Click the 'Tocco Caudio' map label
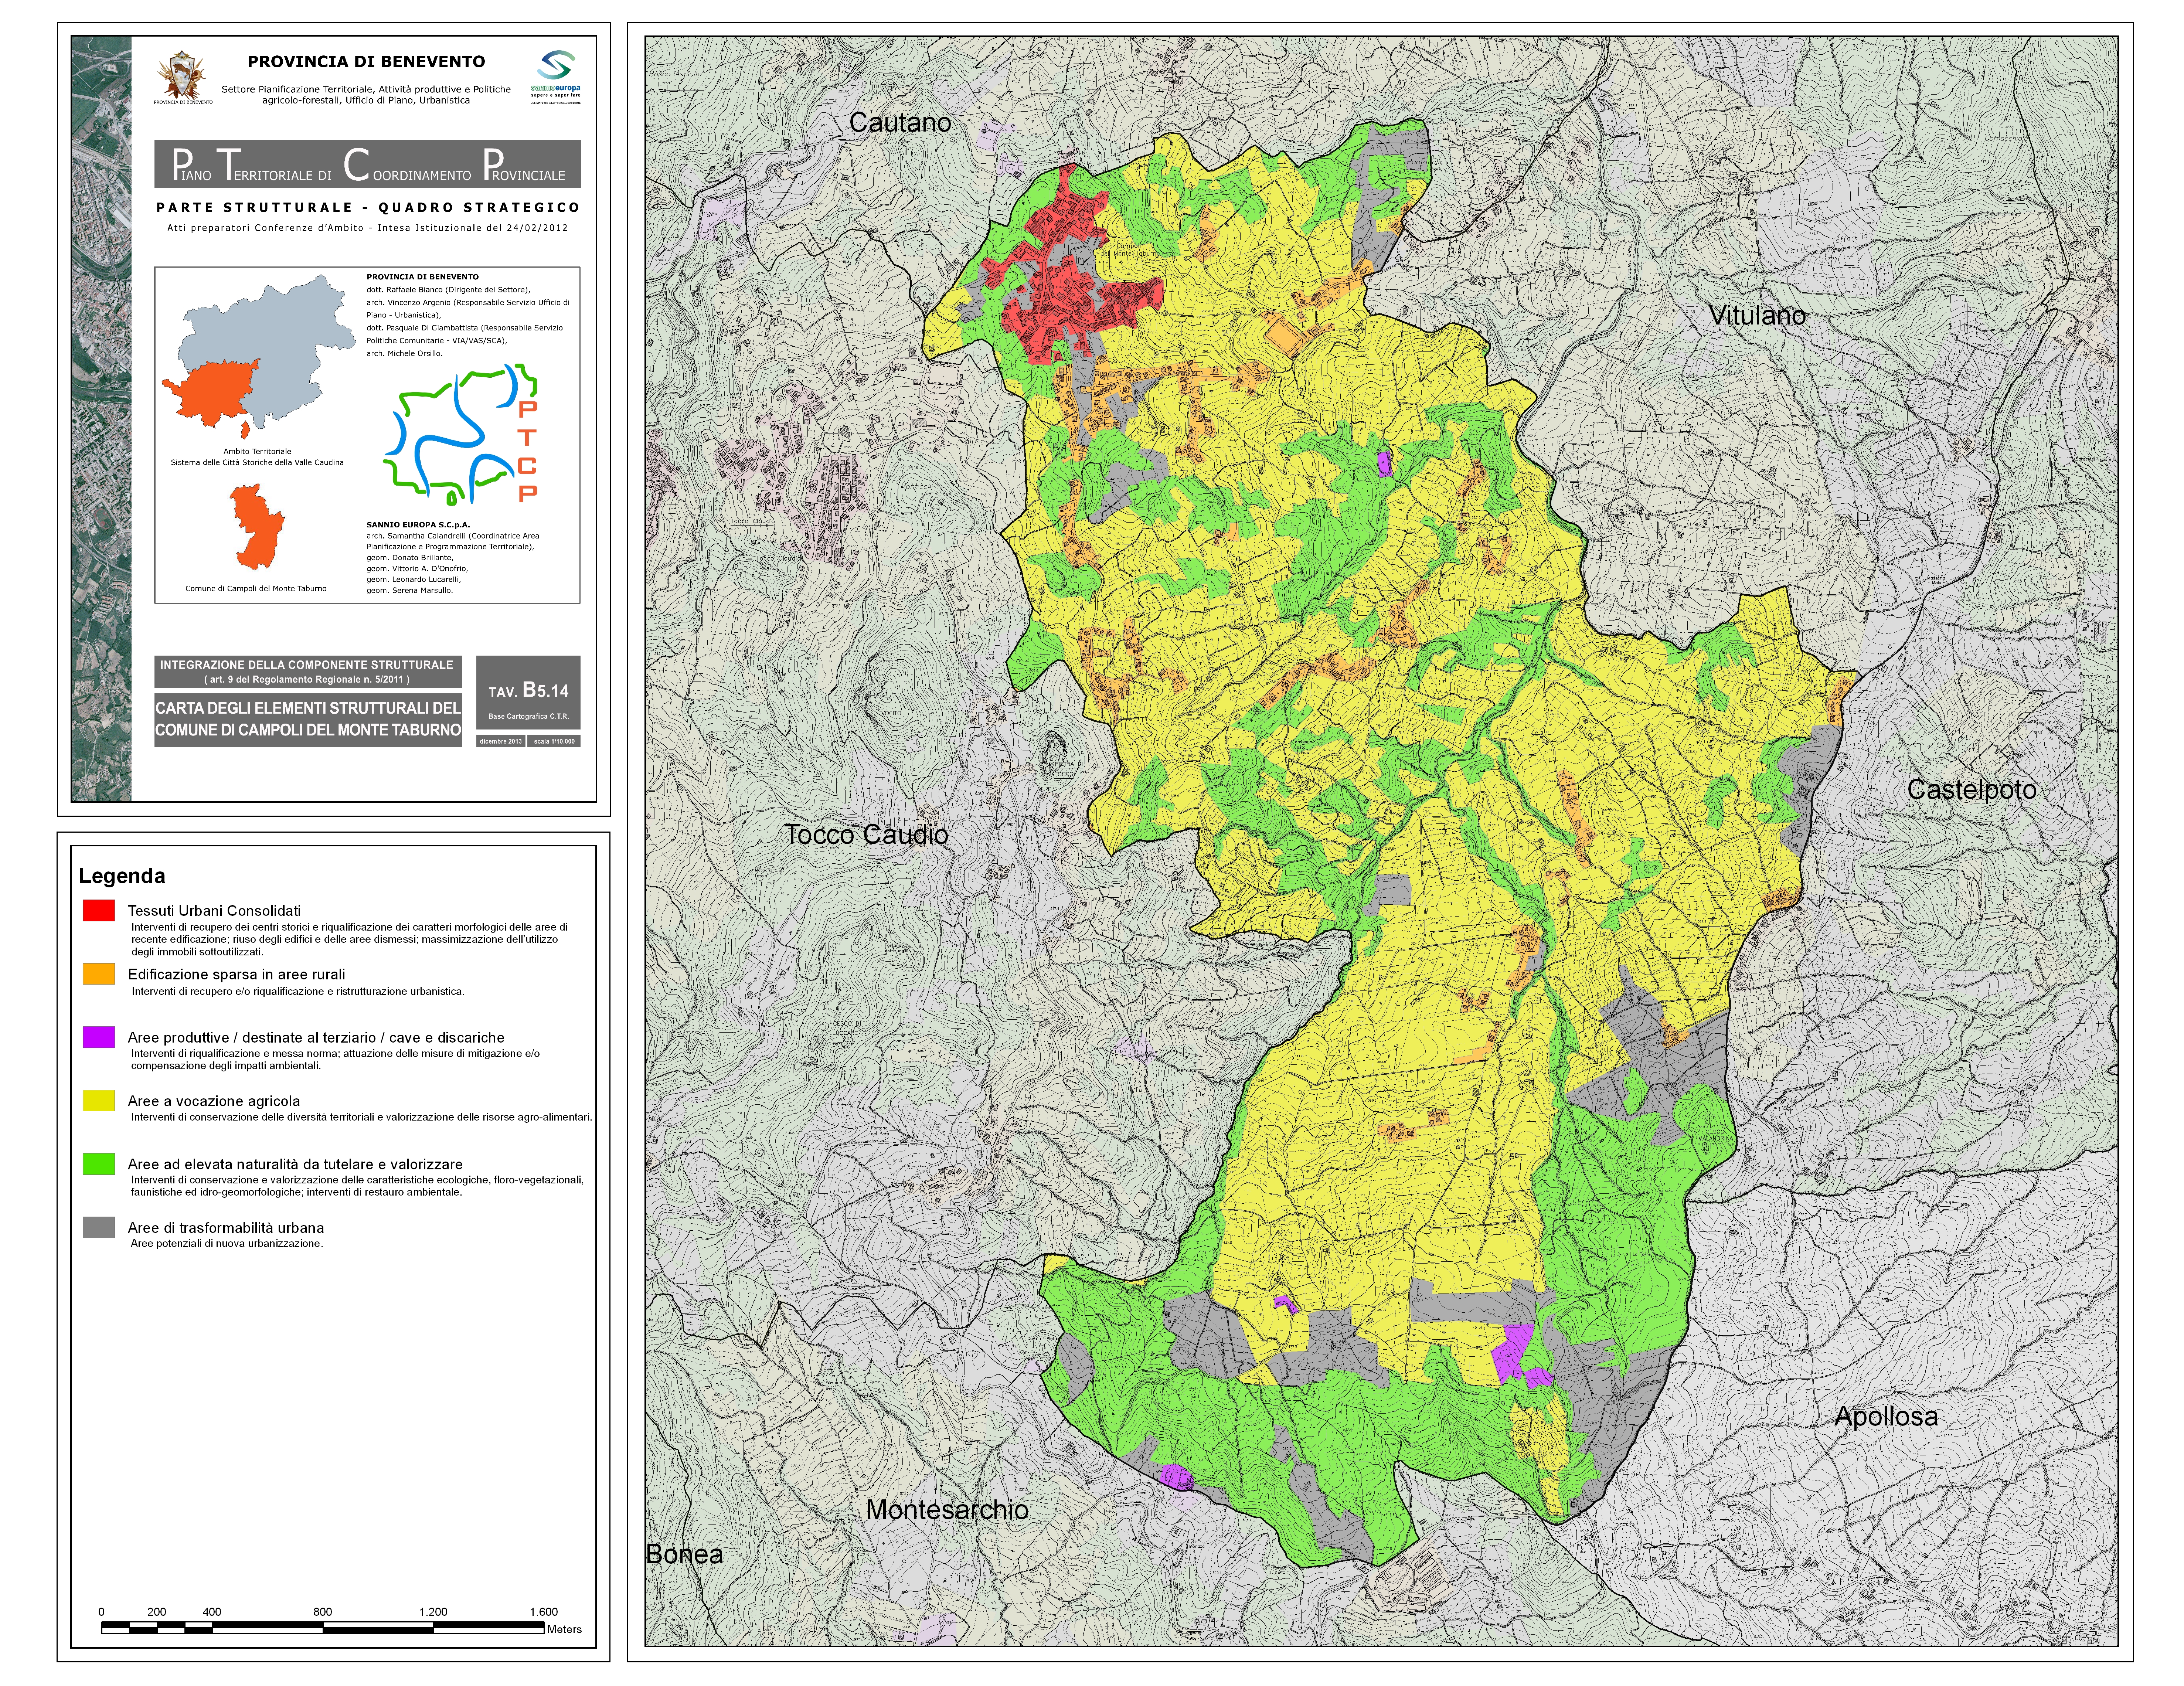2184x1686 pixels. point(865,834)
